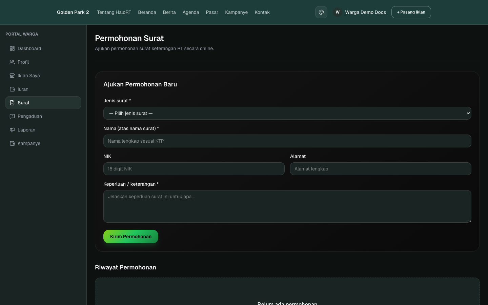The image size is (488, 305).
Task: Open the Jenis surat dropdown
Action: click(287, 113)
